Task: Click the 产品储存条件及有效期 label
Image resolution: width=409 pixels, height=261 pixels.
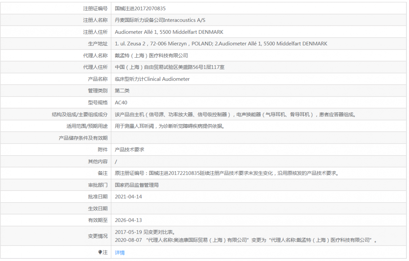Action: [x=83, y=138]
